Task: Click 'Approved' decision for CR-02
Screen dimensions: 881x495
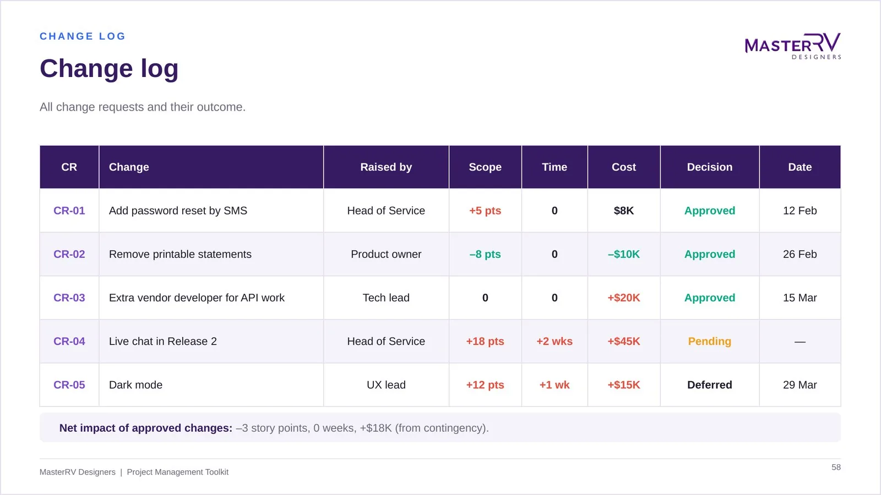Action: pyautogui.click(x=710, y=254)
